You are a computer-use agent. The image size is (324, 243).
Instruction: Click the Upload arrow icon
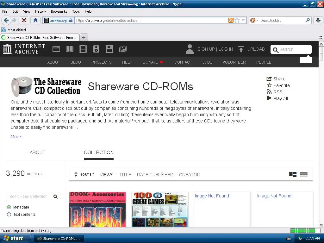click(x=241, y=49)
